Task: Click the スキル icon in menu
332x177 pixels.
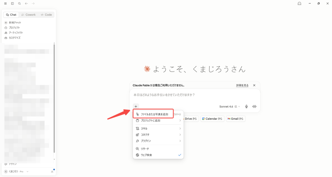Action: pos(137,128)
